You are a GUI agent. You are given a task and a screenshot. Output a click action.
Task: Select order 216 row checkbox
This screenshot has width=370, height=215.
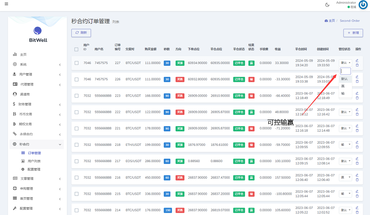pyautogui.click(x=76, y=177)
